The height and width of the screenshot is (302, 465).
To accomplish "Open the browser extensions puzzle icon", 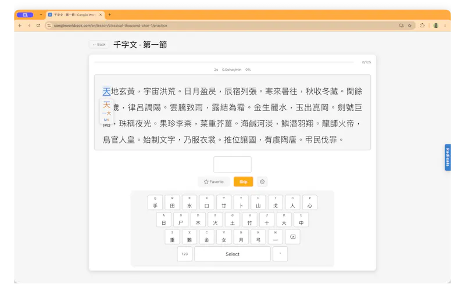I will click(423, 26).
